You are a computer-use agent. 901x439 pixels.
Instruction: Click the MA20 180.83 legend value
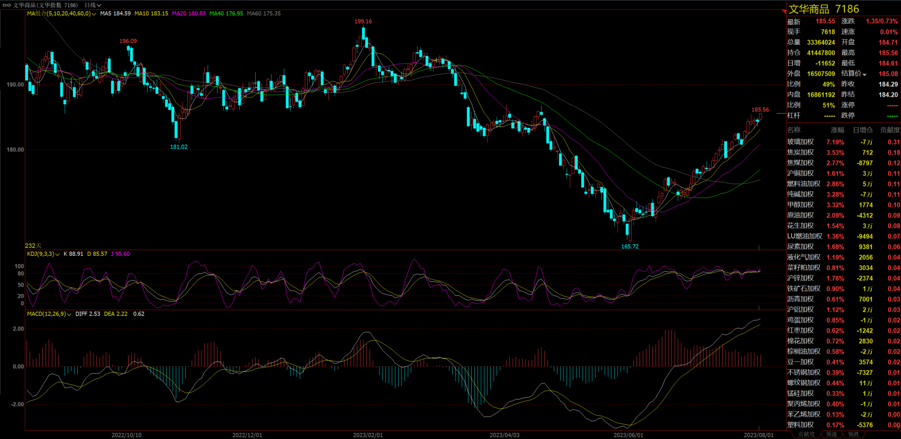point(189,14)
